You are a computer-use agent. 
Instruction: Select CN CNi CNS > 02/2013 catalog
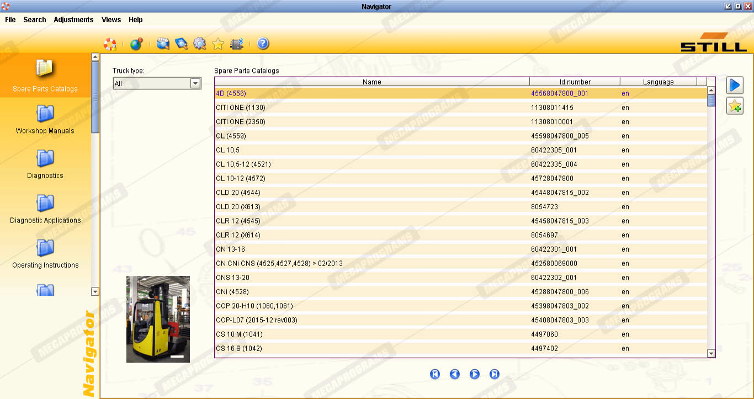[x=461, y=263]
